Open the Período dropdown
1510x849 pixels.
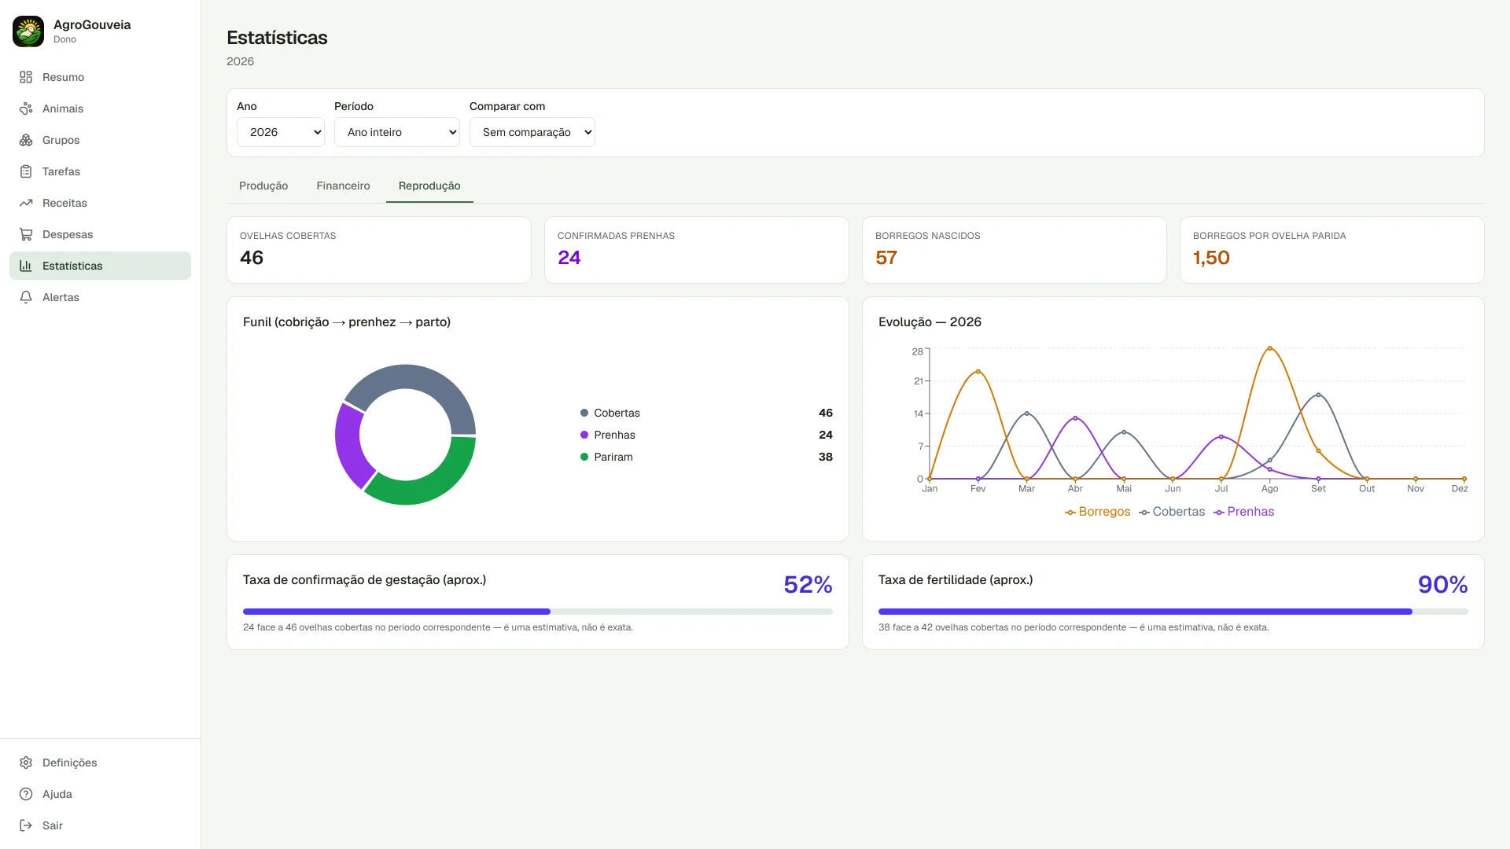coord(397,132)
